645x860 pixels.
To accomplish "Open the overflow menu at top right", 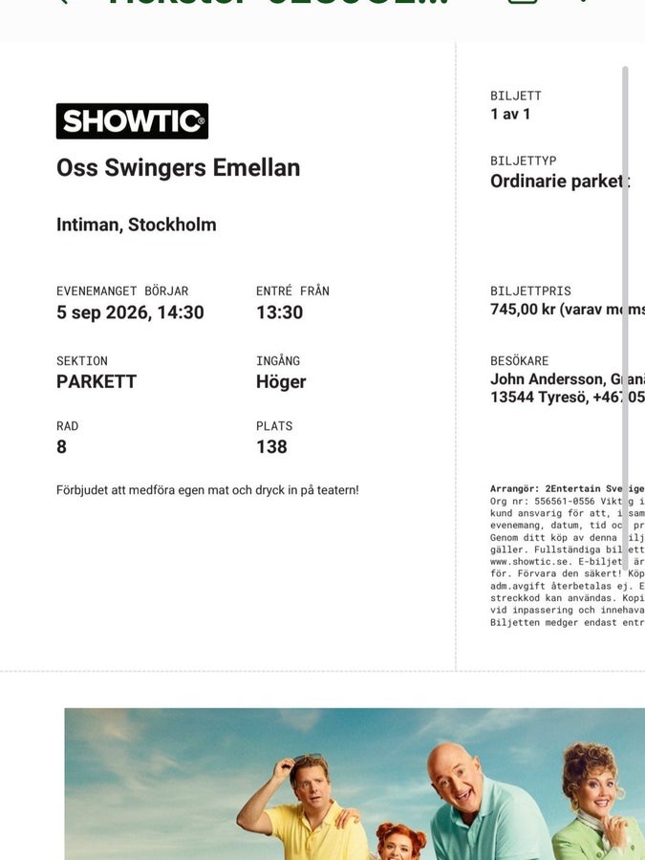I will (584, 2).
